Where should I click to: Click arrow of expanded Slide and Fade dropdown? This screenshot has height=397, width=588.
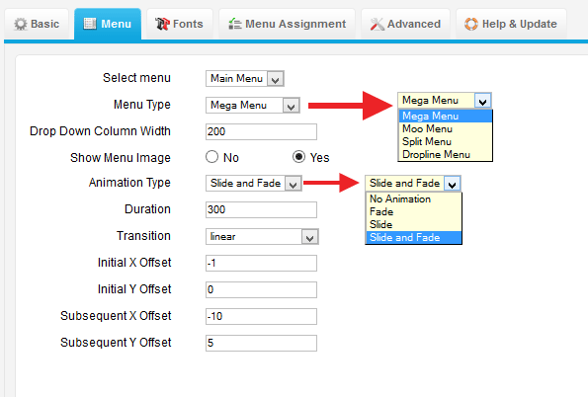point(453,184)
